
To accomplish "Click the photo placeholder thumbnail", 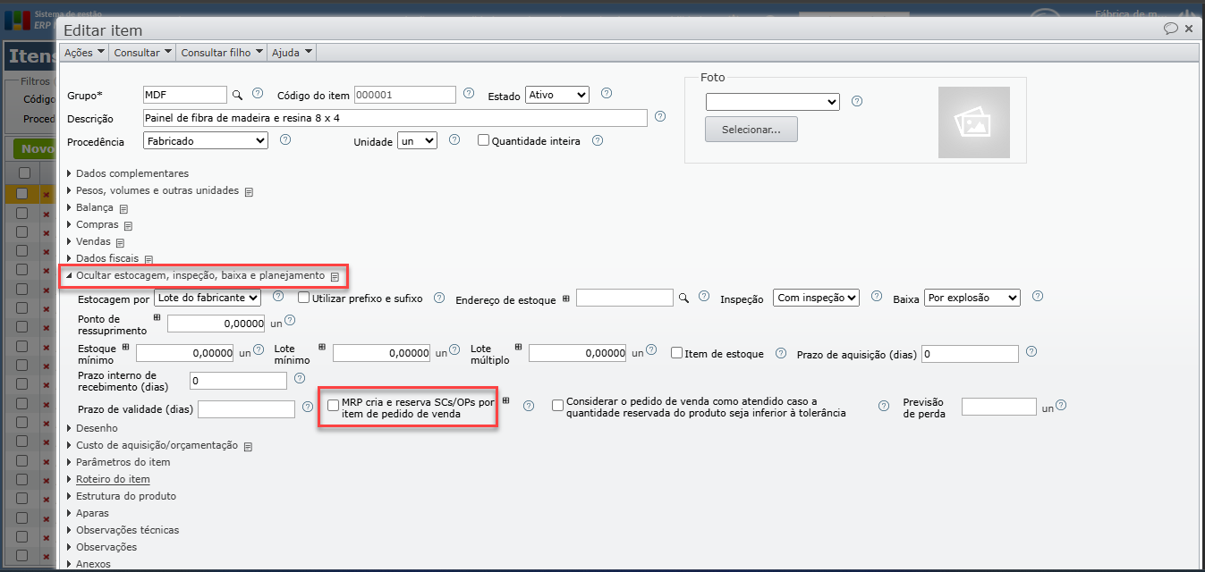I will (973, 122).
